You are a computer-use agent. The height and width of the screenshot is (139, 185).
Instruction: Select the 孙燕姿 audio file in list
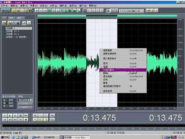17,37
